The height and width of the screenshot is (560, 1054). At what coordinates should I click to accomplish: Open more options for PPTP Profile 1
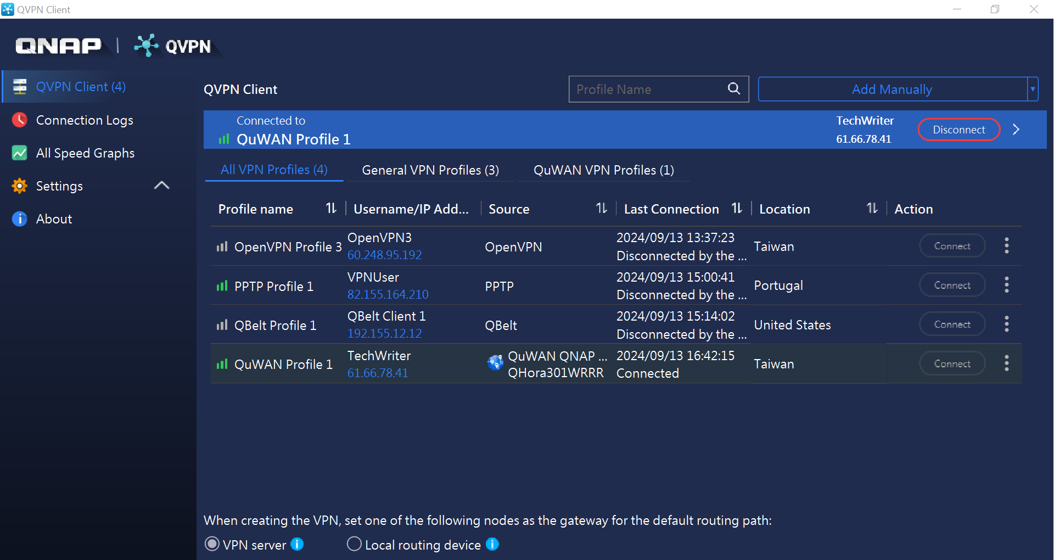(1006, 285)
